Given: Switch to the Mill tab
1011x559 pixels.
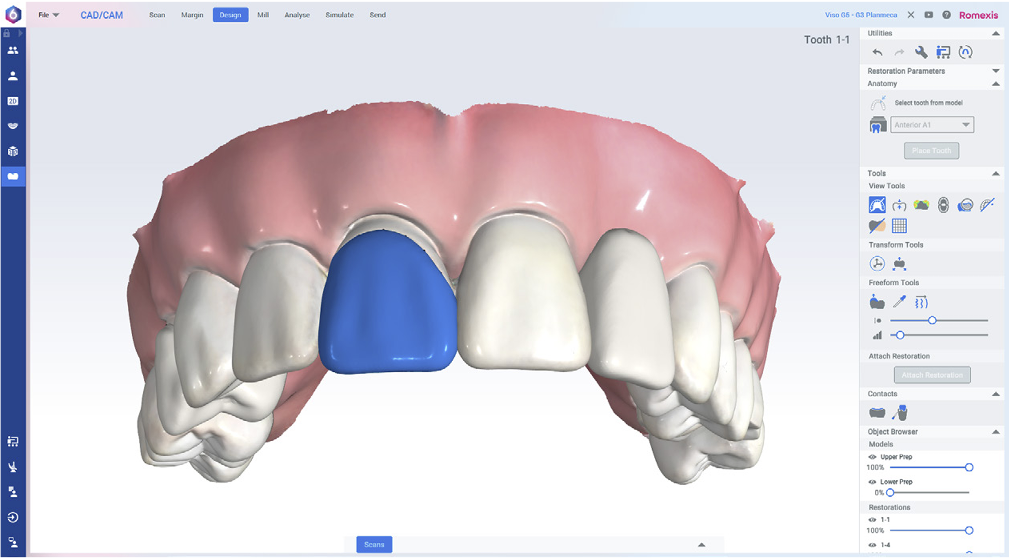Looking at the screenshot, I should tap(262, 15).
